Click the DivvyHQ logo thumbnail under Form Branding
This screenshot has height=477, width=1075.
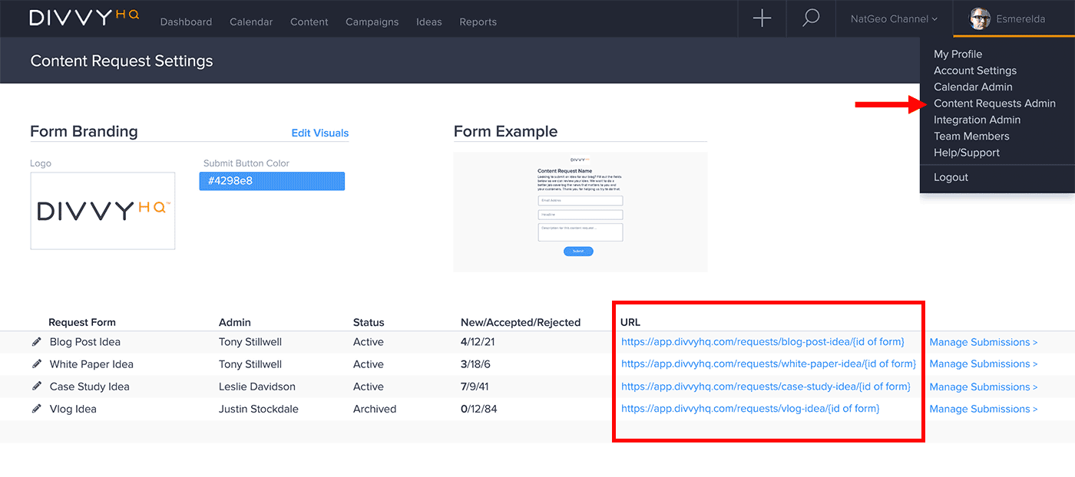click(103, 211)
